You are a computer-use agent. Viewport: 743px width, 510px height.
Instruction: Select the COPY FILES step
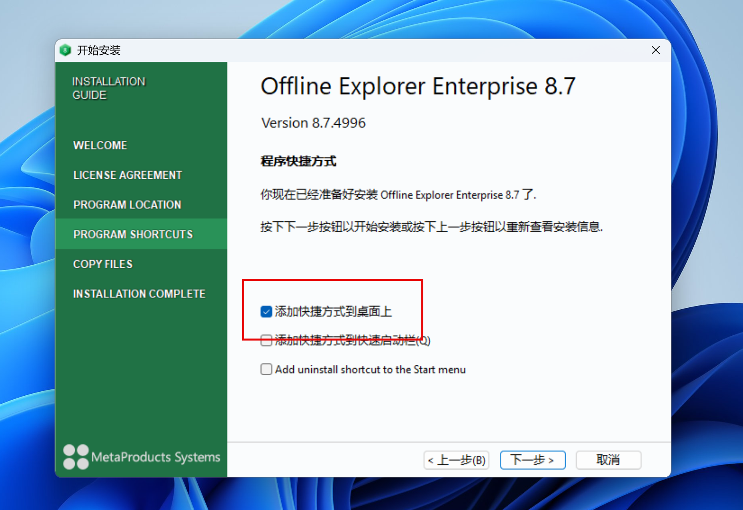pos(103,264)
